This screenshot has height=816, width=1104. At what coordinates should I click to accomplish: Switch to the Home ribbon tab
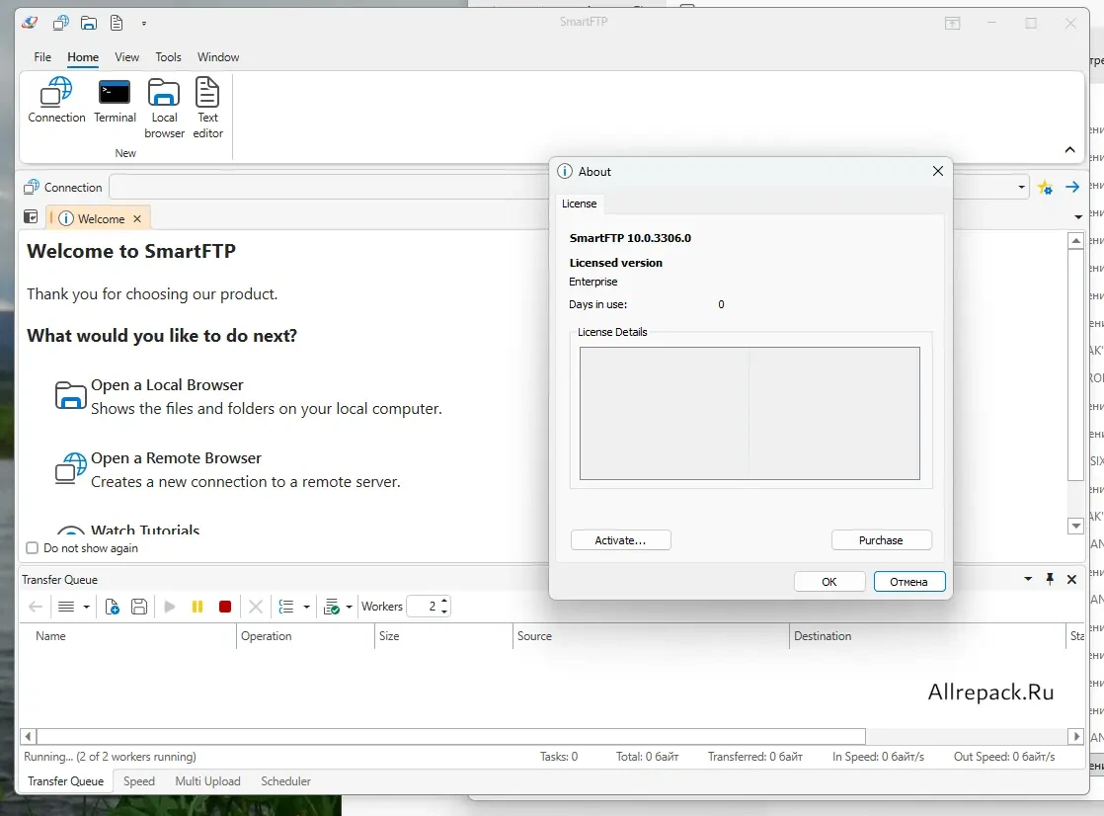pos(83,57)
